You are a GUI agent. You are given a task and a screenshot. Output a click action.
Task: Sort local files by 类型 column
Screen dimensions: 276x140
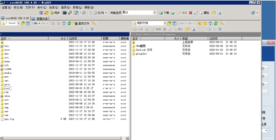[194, 38]
